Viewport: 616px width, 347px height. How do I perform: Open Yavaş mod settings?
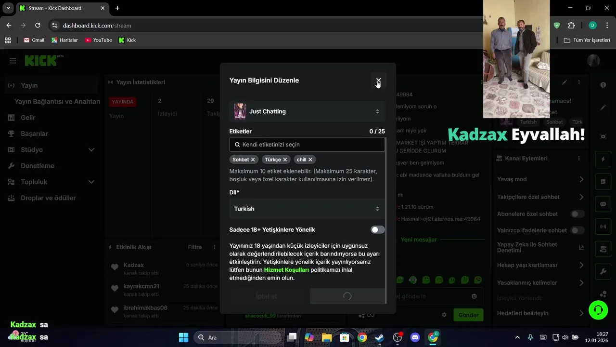click(540, 179)
